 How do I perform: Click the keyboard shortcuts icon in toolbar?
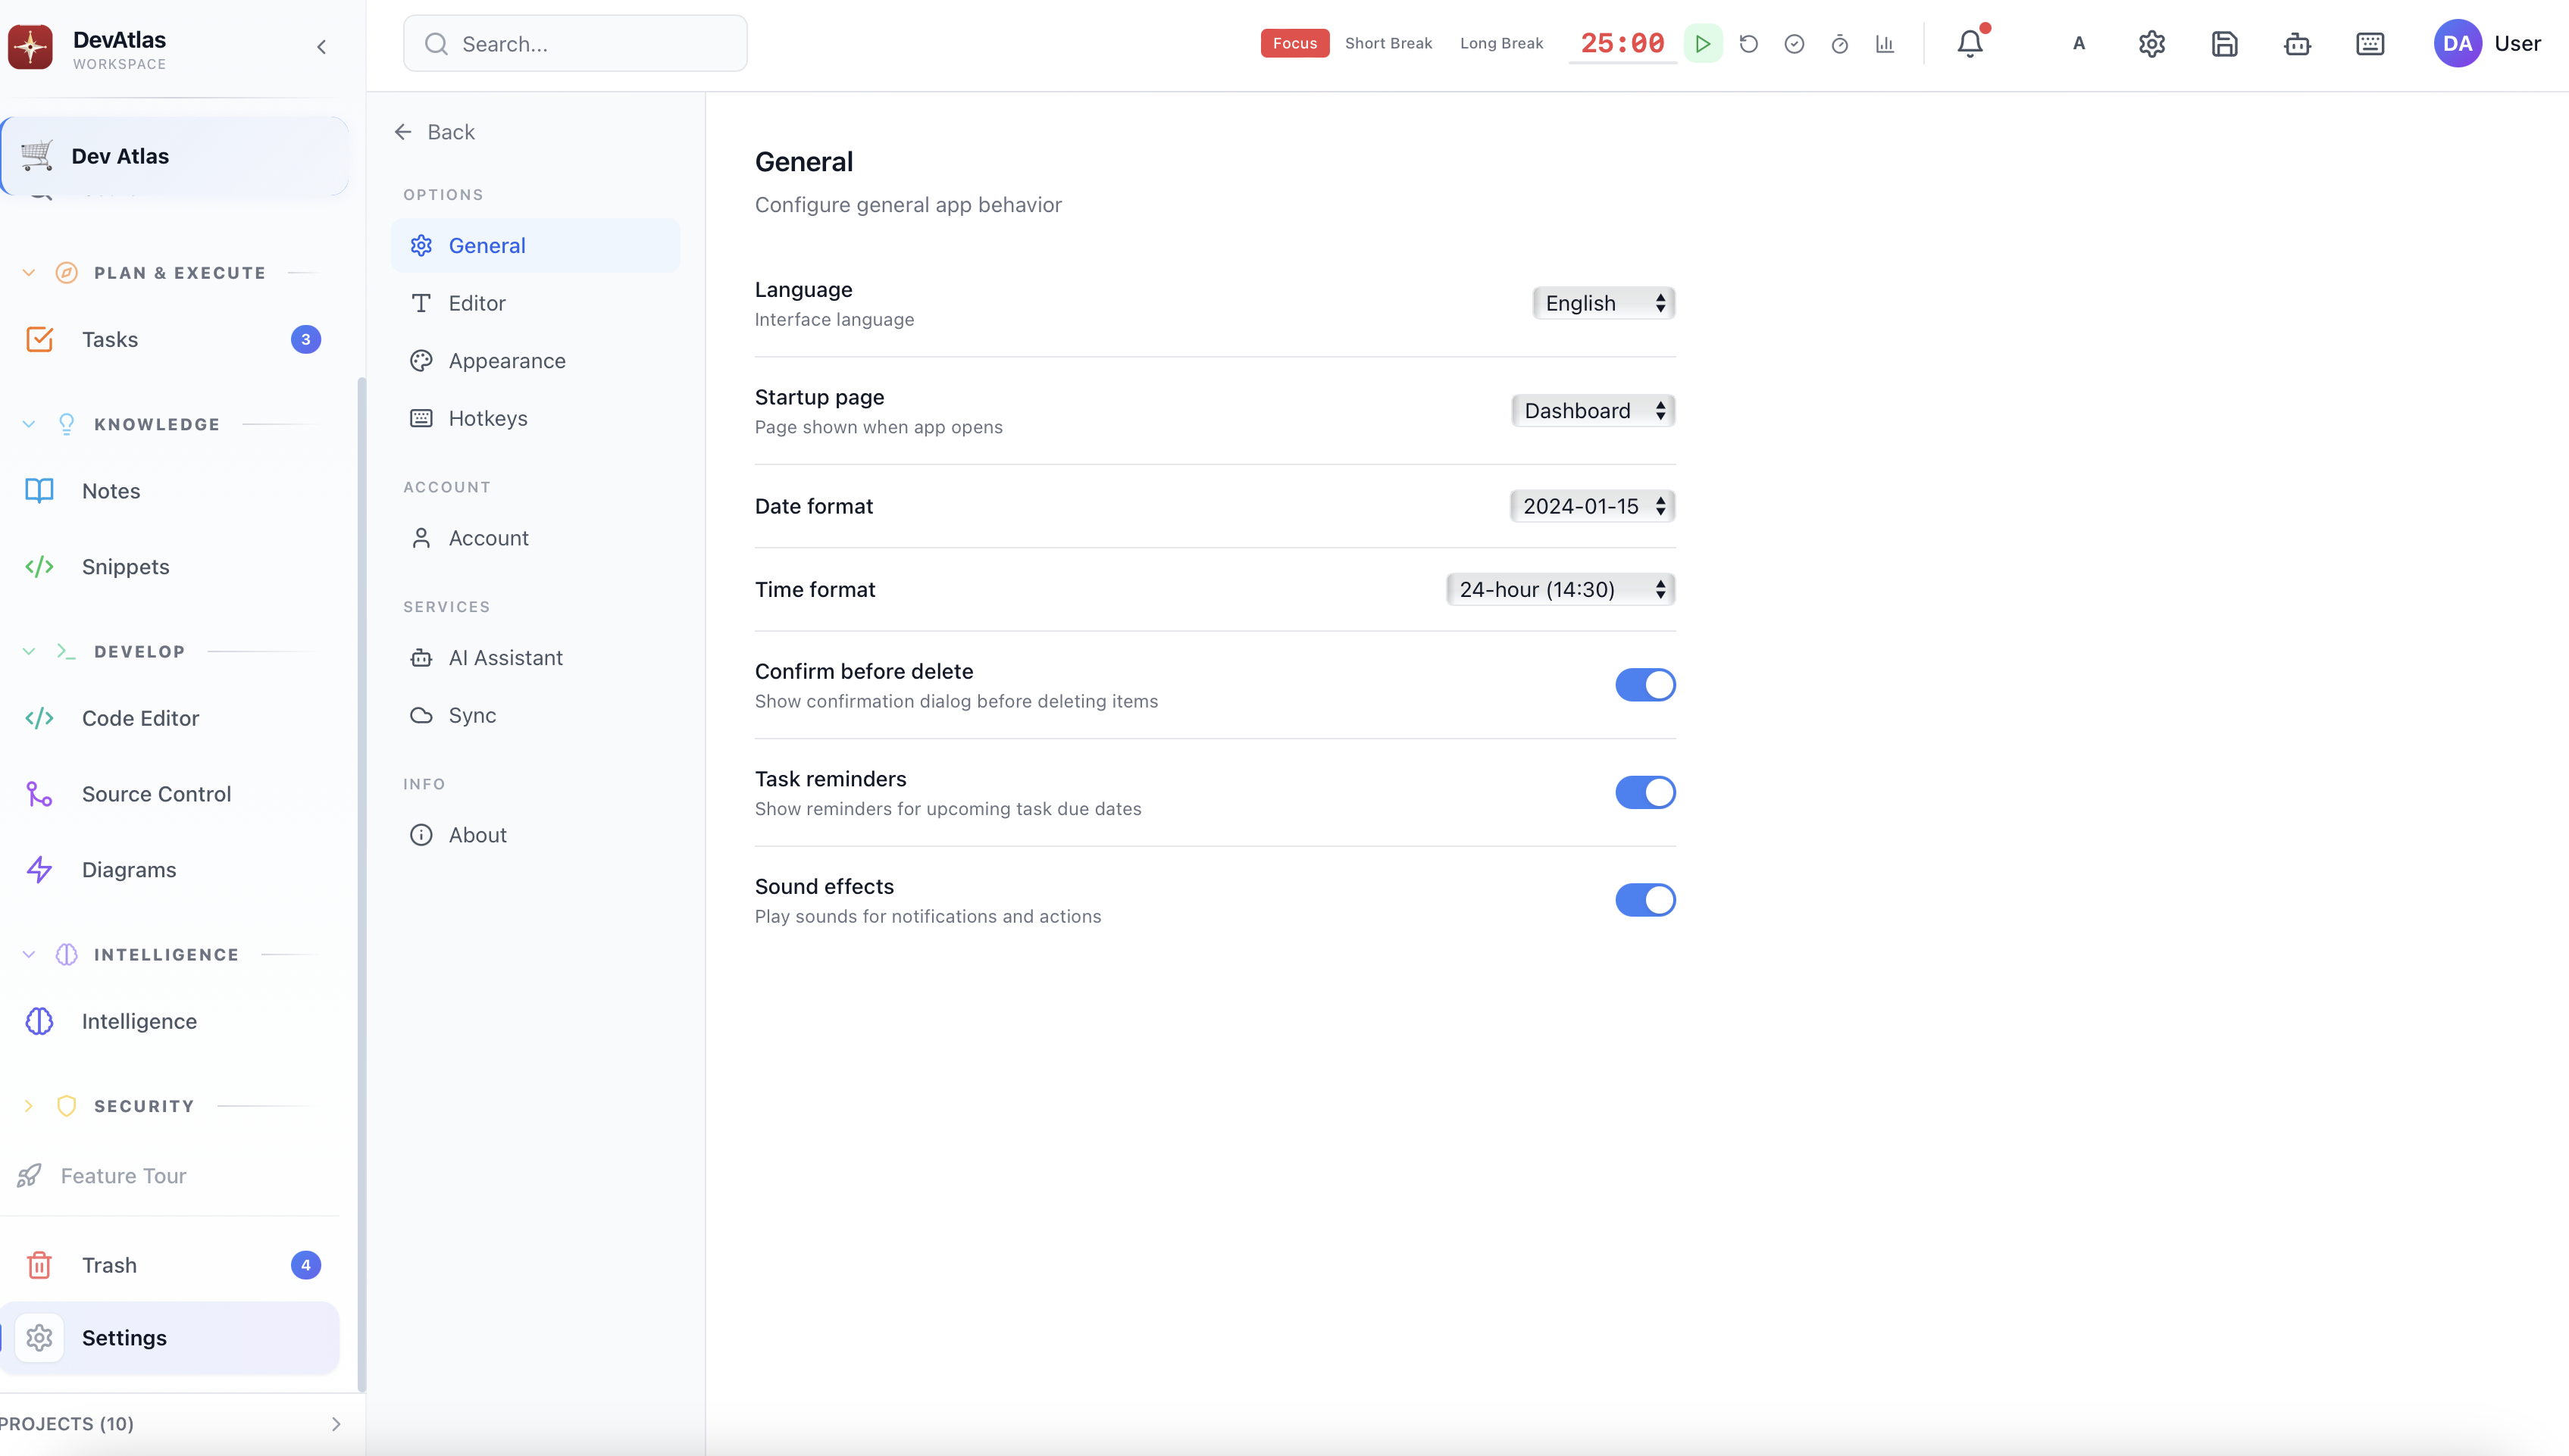coord(2370,43)
